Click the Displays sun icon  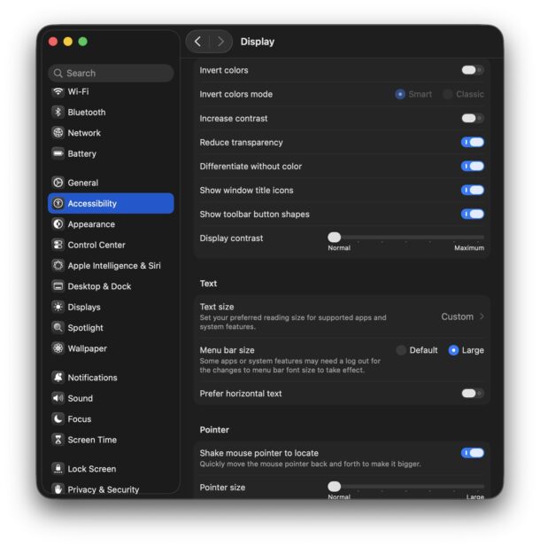tap(58, 307)
